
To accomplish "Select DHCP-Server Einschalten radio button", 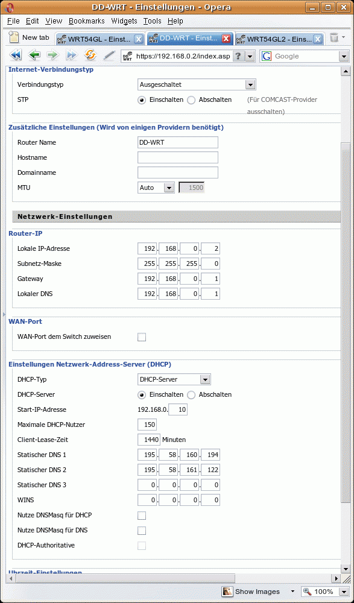I will click(142, 395).
